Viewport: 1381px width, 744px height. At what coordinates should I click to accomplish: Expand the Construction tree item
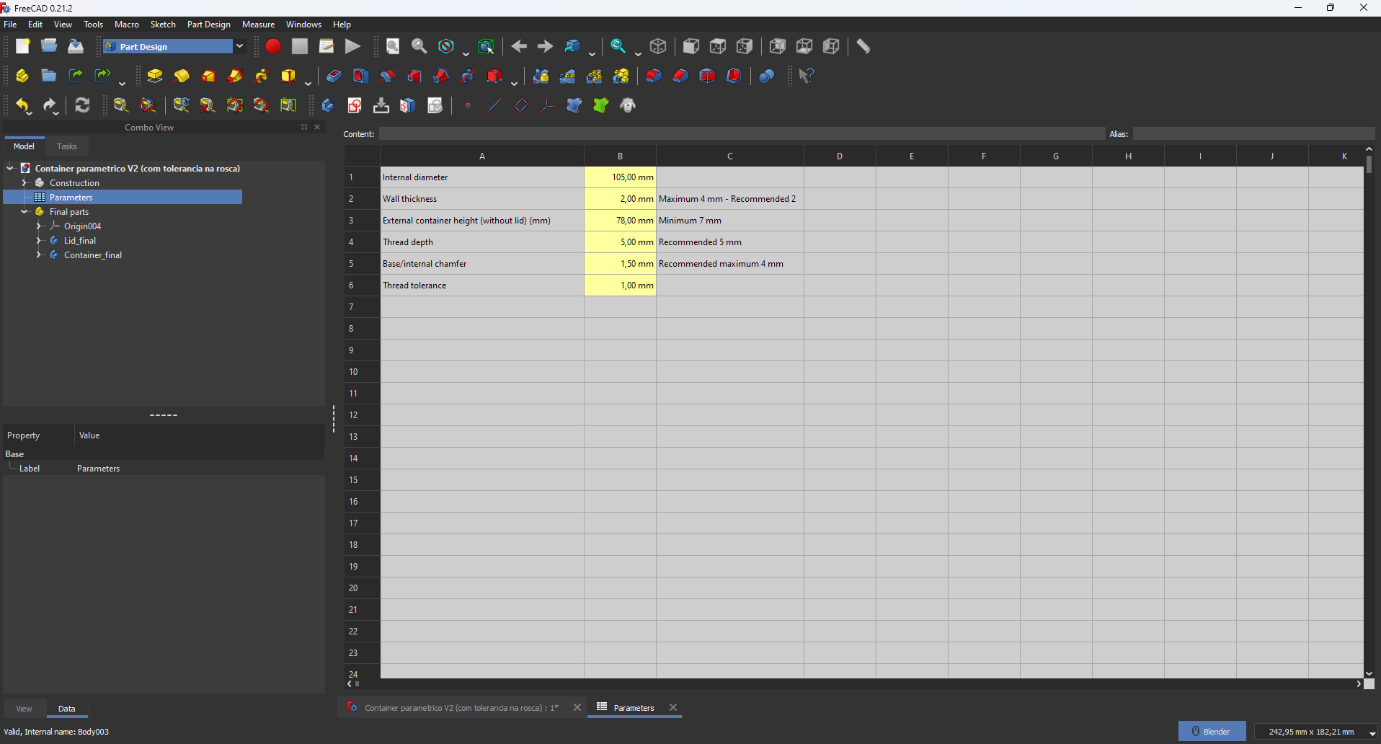[x=24, y=182]
